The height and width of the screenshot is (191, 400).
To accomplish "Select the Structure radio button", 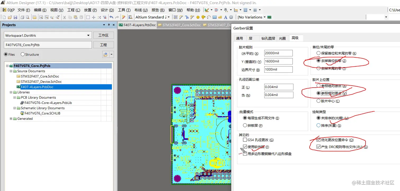I will [22, 54].
